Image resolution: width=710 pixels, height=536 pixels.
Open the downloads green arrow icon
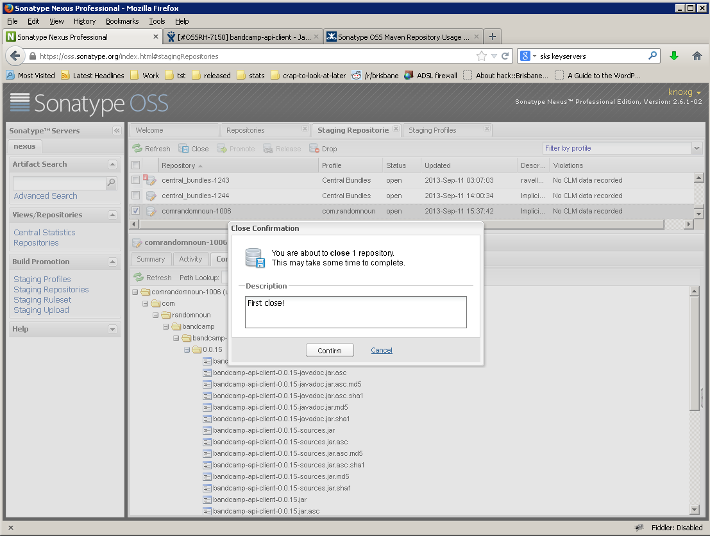click(674, 56)
